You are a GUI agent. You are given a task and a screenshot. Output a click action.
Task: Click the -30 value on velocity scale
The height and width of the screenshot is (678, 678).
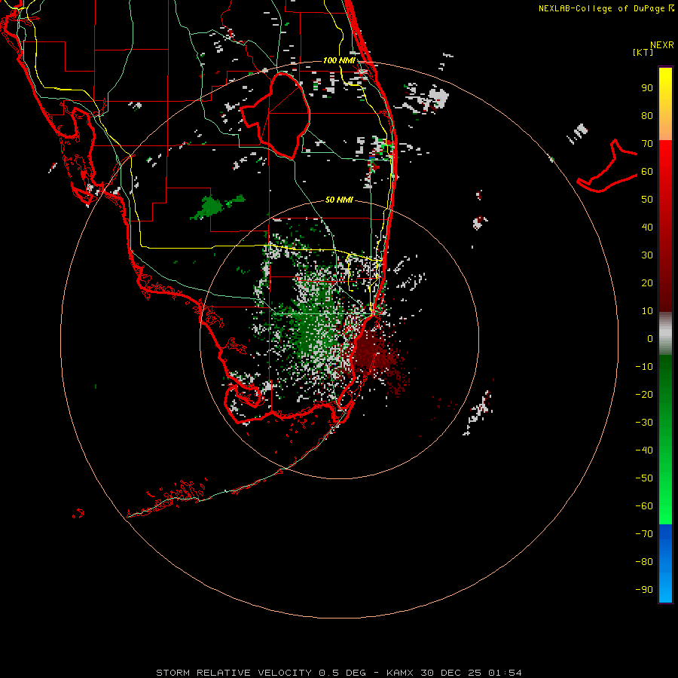pos(644,423)
